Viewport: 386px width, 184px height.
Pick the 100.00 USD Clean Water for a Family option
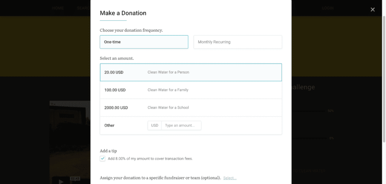(191, 90)
